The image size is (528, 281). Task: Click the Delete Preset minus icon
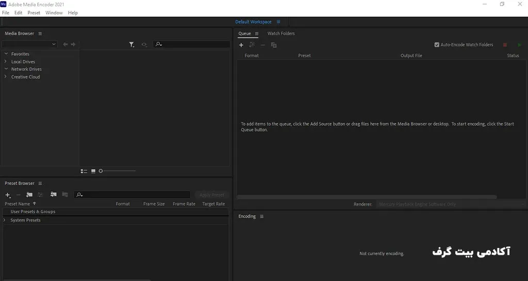19,194
